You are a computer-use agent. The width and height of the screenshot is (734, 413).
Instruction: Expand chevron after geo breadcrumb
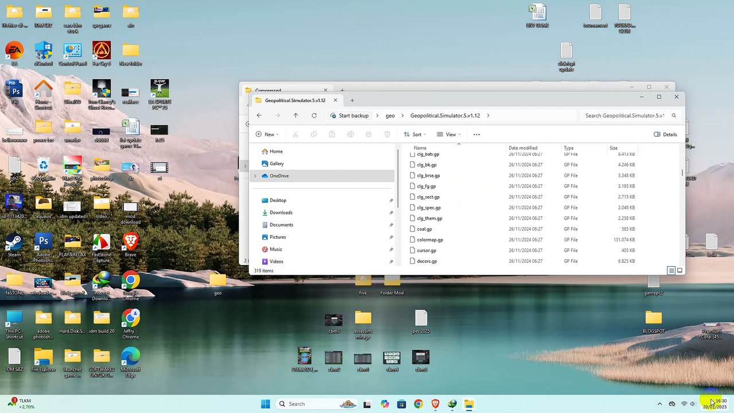pos(403,115)
